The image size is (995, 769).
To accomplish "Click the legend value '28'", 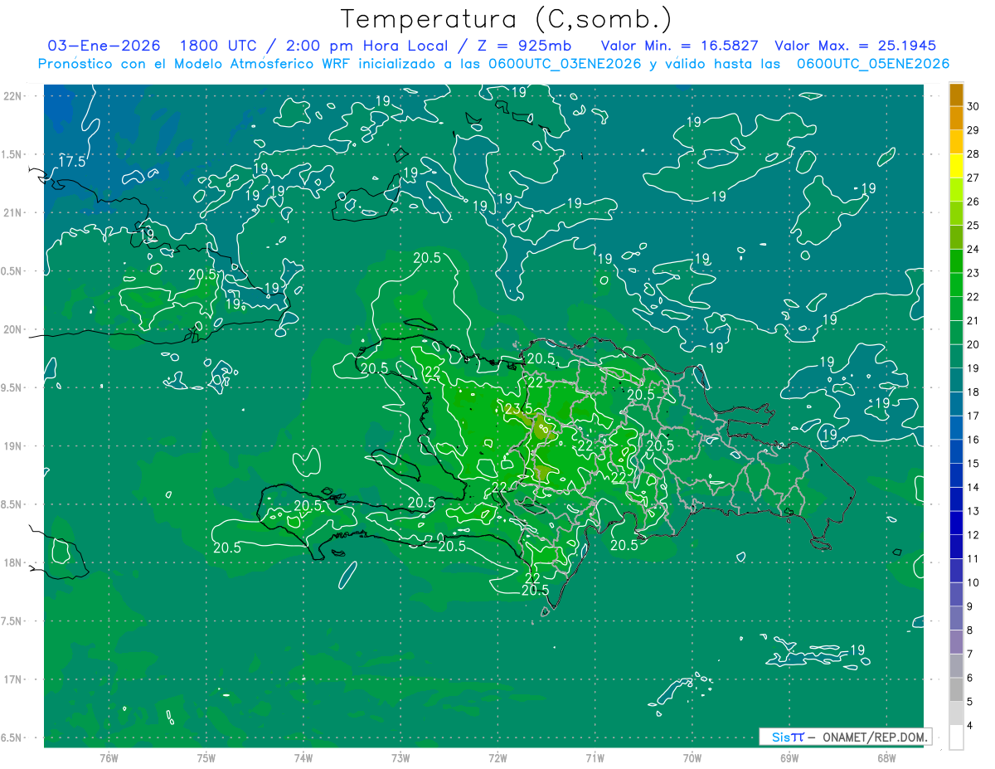I will (973, 153).
